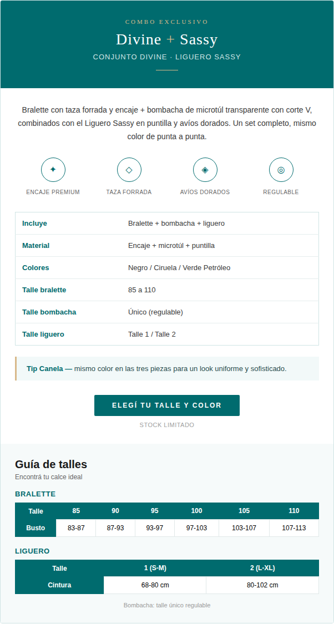Click the 107-113 busto measurement cell
334x624 pixels.
294,528
